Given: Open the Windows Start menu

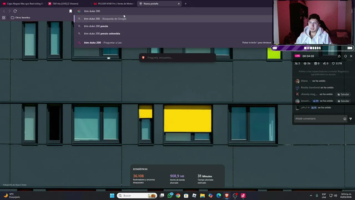Looking at the screenshot, I should click(112, 196).
